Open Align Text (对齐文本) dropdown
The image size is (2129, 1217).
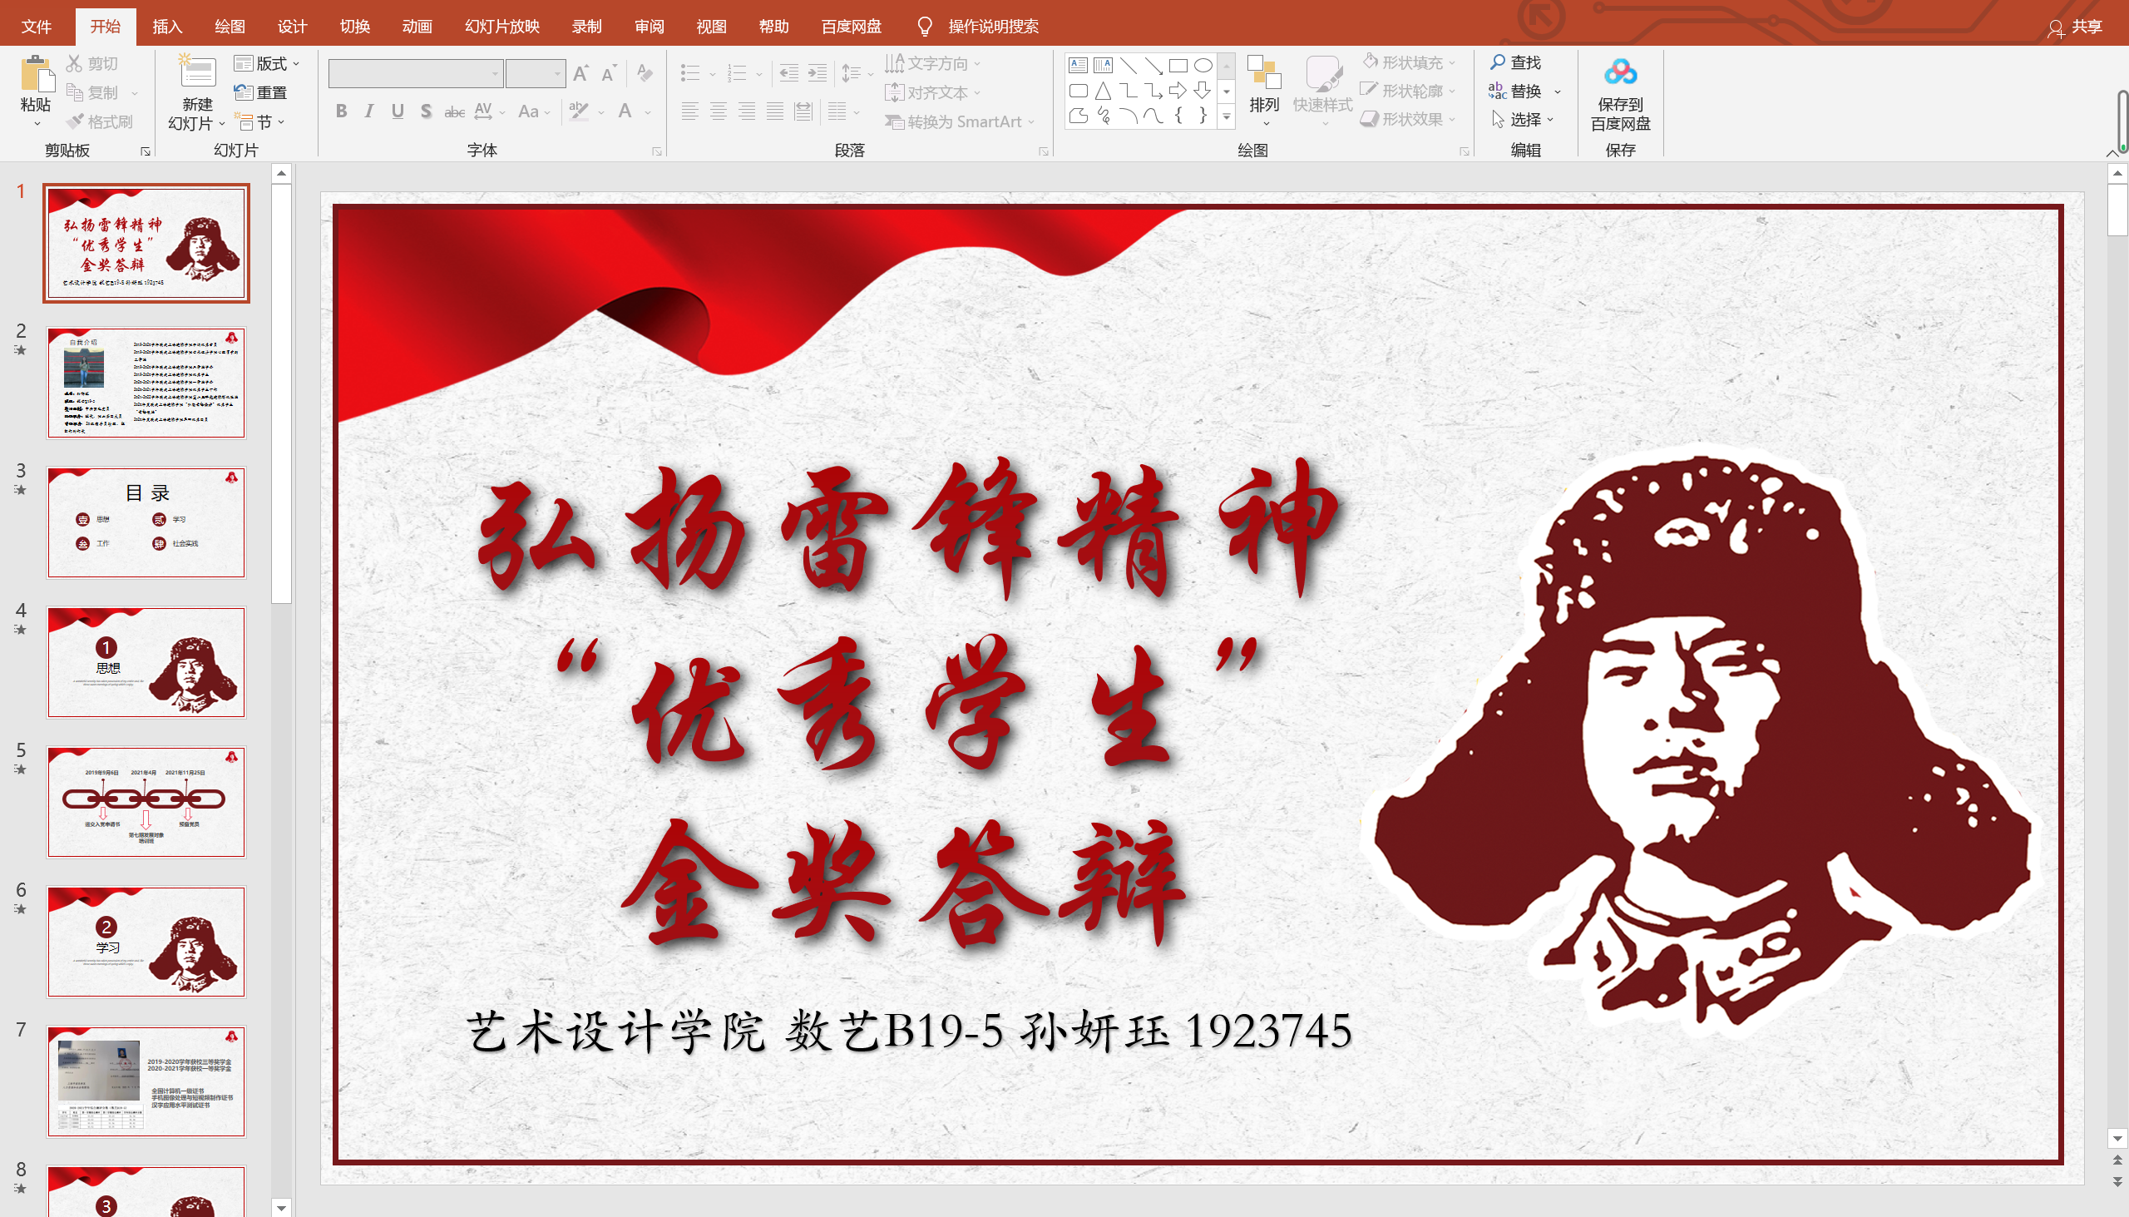(933, 92)
